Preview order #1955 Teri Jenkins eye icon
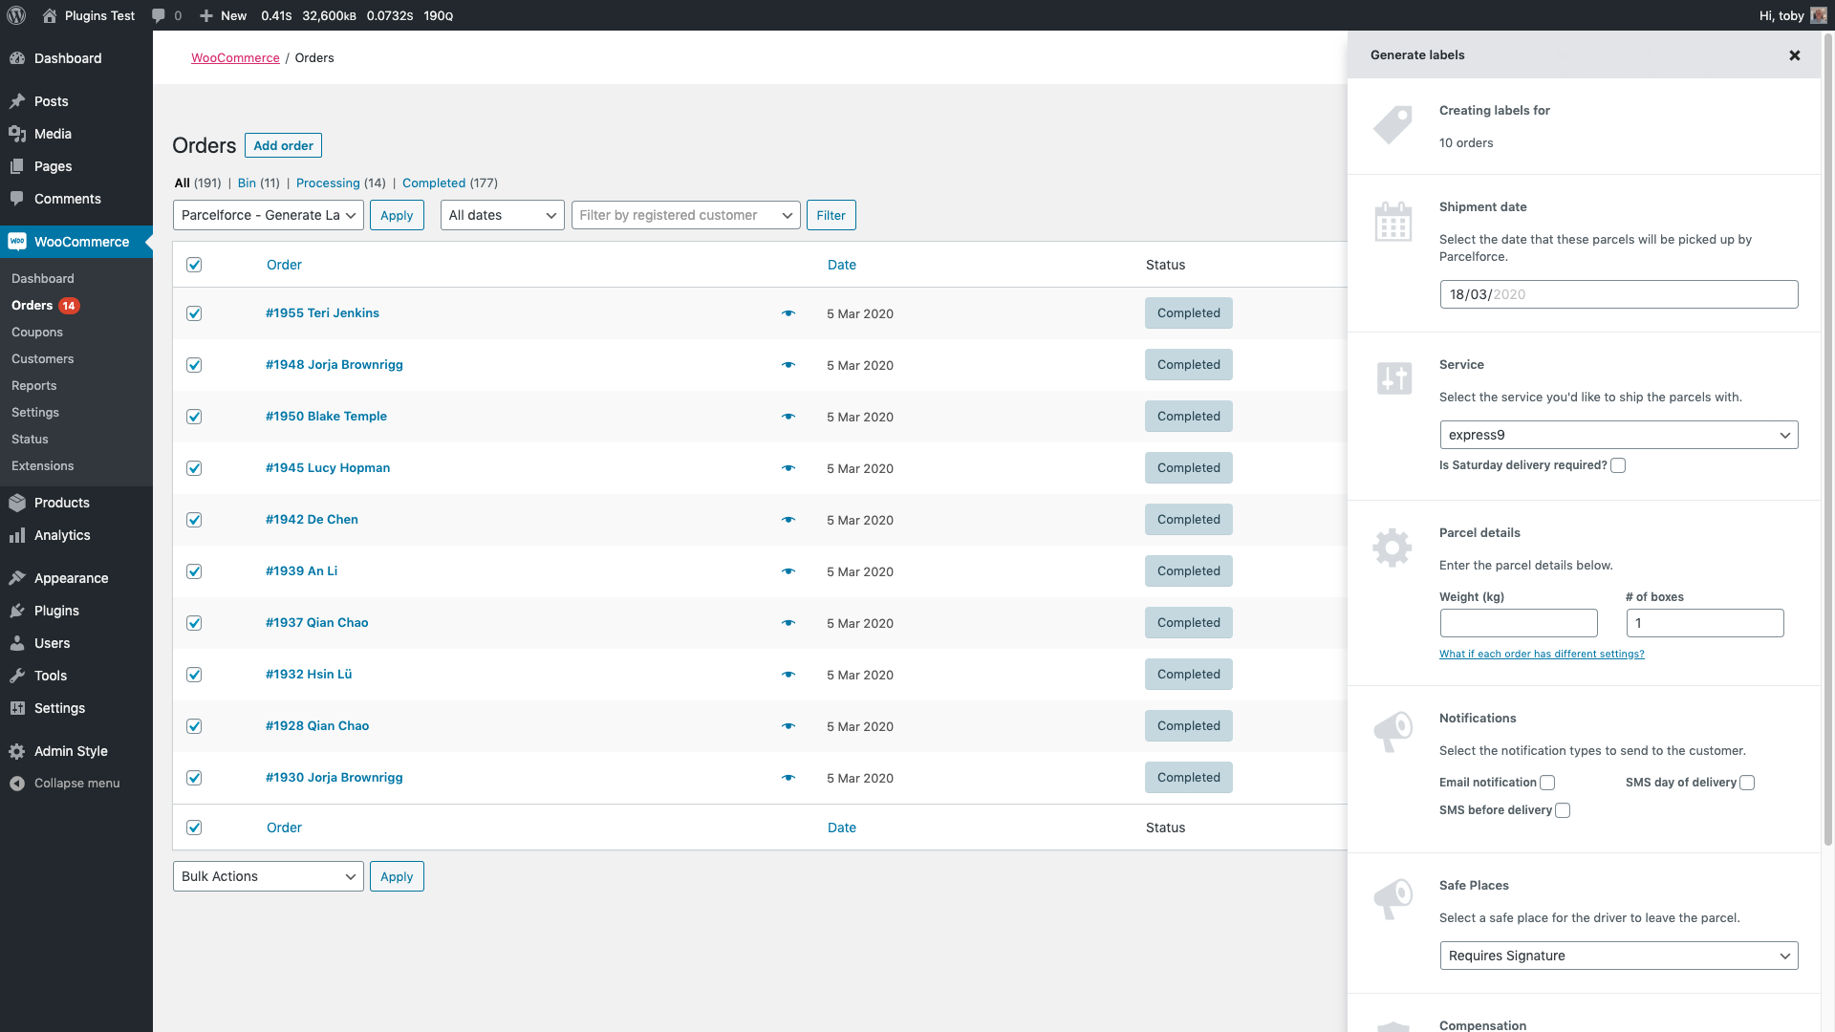 click(788, 313)
